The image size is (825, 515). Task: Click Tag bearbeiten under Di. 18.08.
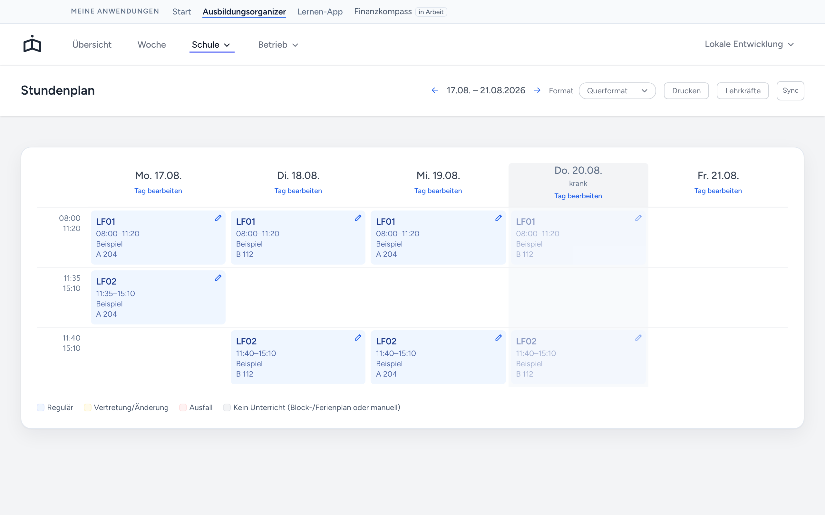click(298, 191)
